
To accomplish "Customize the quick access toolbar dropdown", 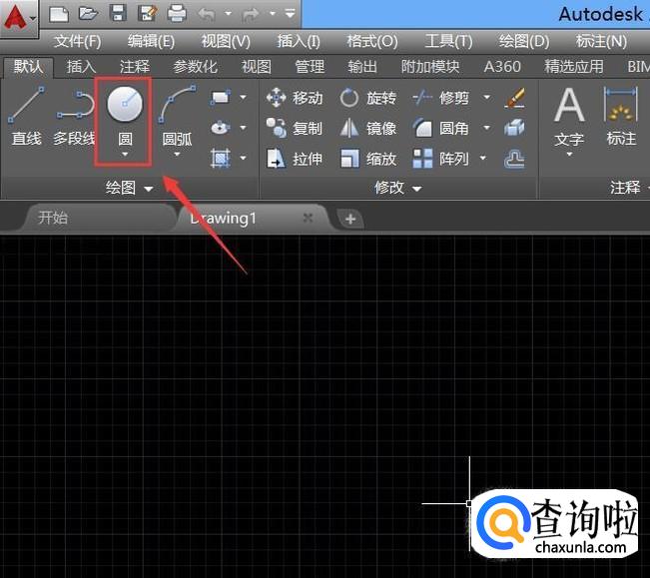I will tap(291, 14).
